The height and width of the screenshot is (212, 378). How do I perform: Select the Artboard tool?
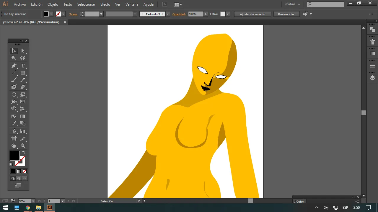[x=14, y=139]
